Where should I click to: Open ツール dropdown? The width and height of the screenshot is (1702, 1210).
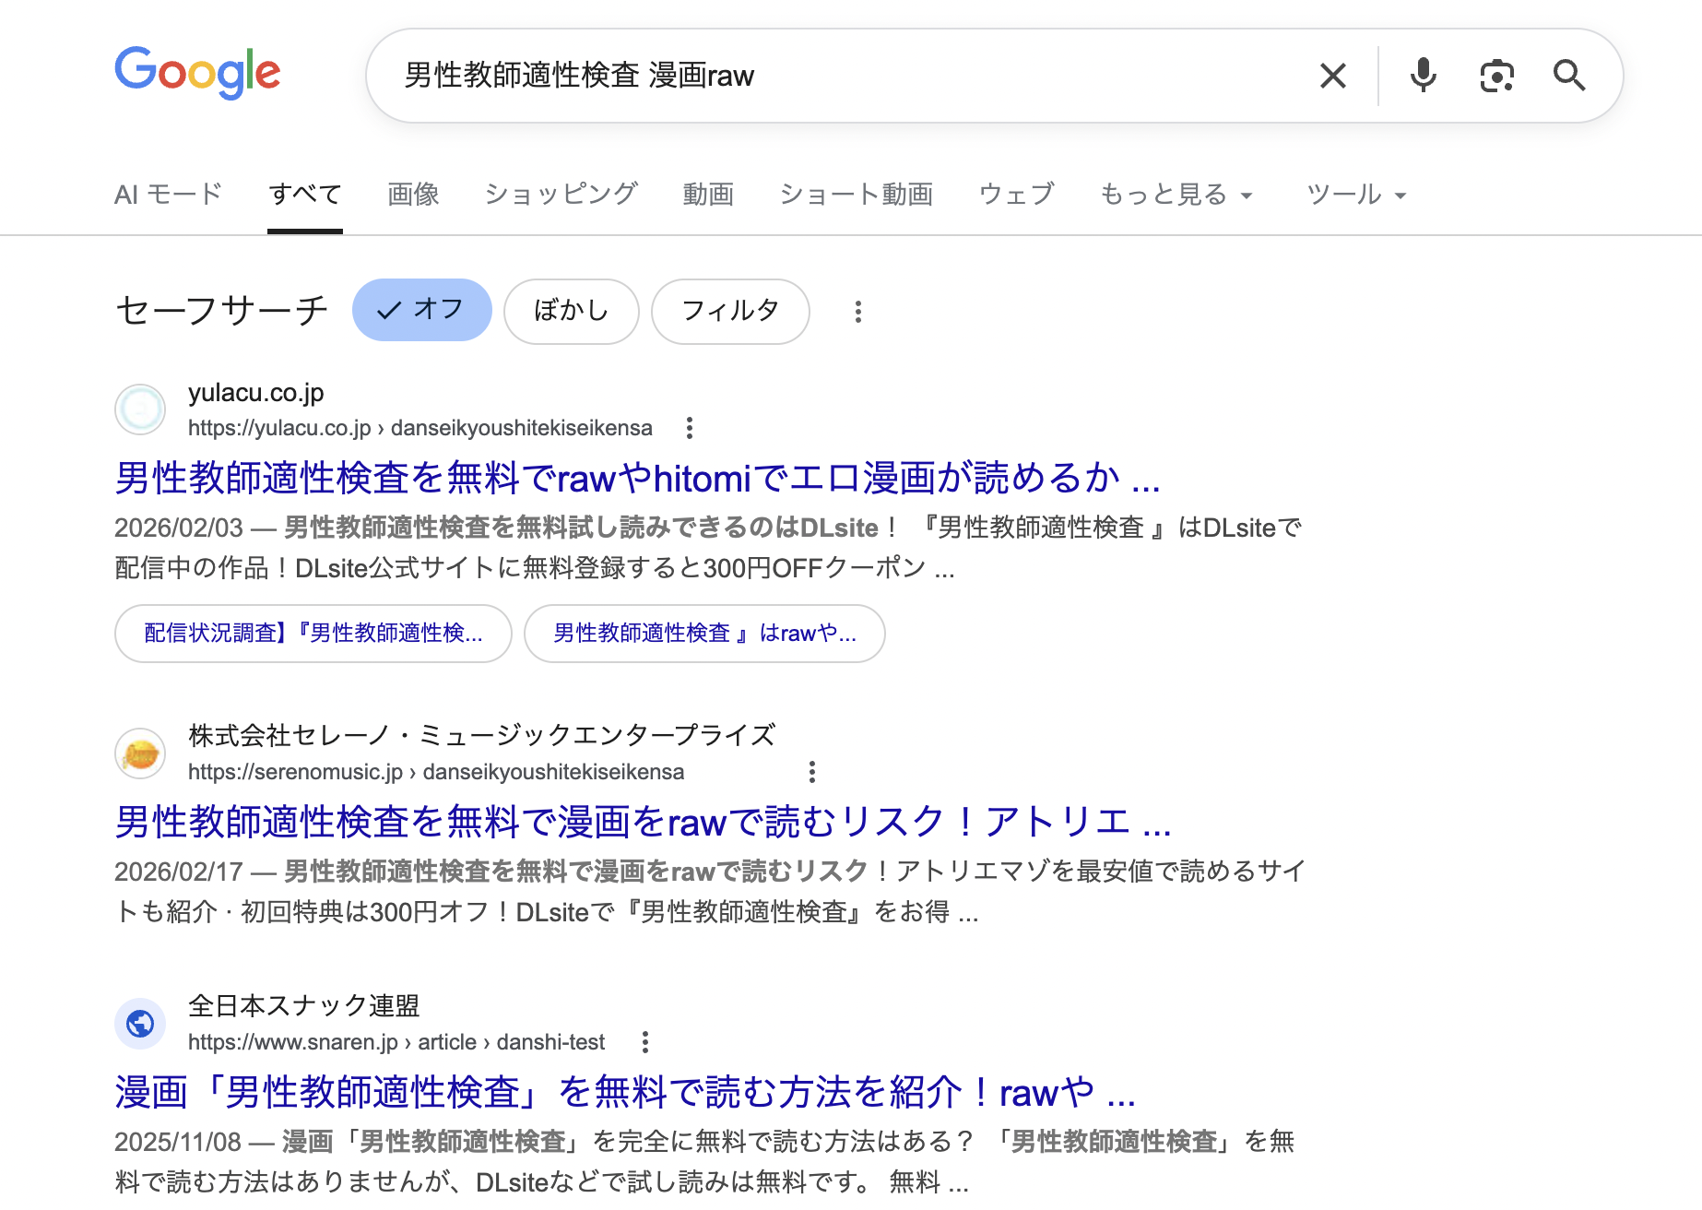point(1355,195)
